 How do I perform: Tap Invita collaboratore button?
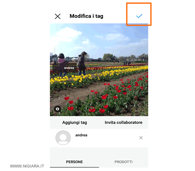coord(124,122)
